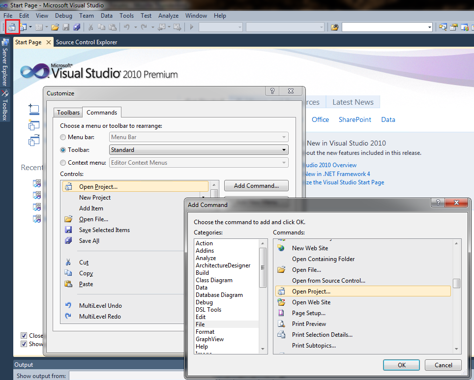Select the Context menu radio button
474x380 pixels.
point(63,163)
